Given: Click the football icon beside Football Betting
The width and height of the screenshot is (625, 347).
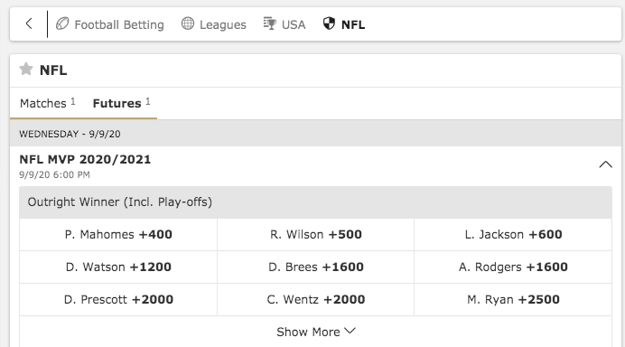Looking at the screenshot, I should [x=62, y=23].
